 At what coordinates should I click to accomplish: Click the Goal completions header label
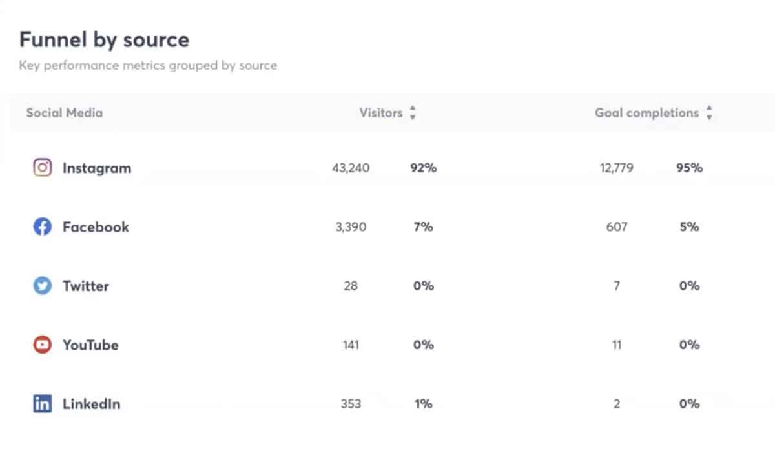coord(646,113)
